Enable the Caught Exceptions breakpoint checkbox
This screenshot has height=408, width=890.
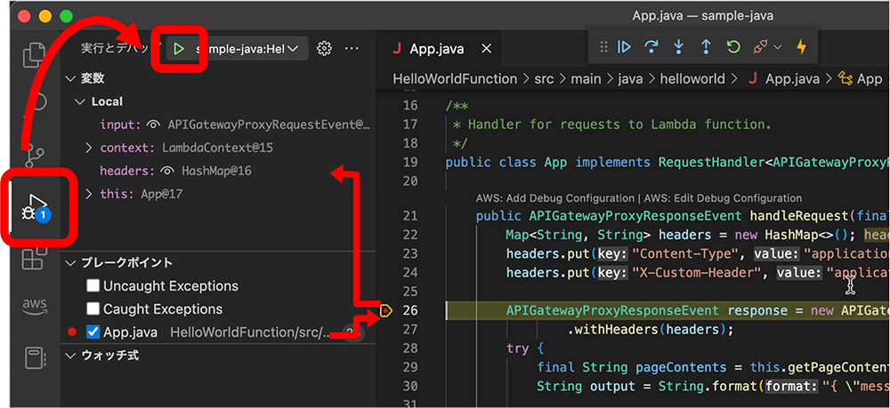(x=93, y=309)
